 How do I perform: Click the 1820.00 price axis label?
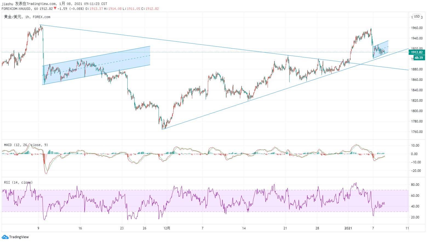pyautogui.click(x=417, y=101)
